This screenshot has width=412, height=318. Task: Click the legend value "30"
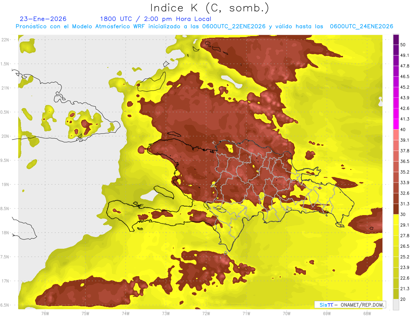(x=403, y=214)
